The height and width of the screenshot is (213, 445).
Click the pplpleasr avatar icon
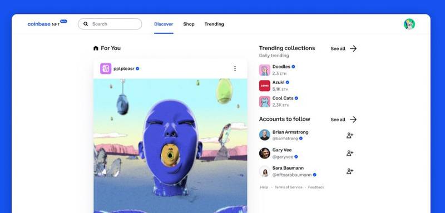point(106,68)
